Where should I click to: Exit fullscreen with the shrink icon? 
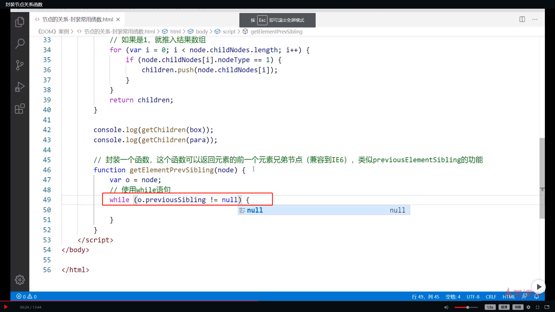[x=538, y=307]
